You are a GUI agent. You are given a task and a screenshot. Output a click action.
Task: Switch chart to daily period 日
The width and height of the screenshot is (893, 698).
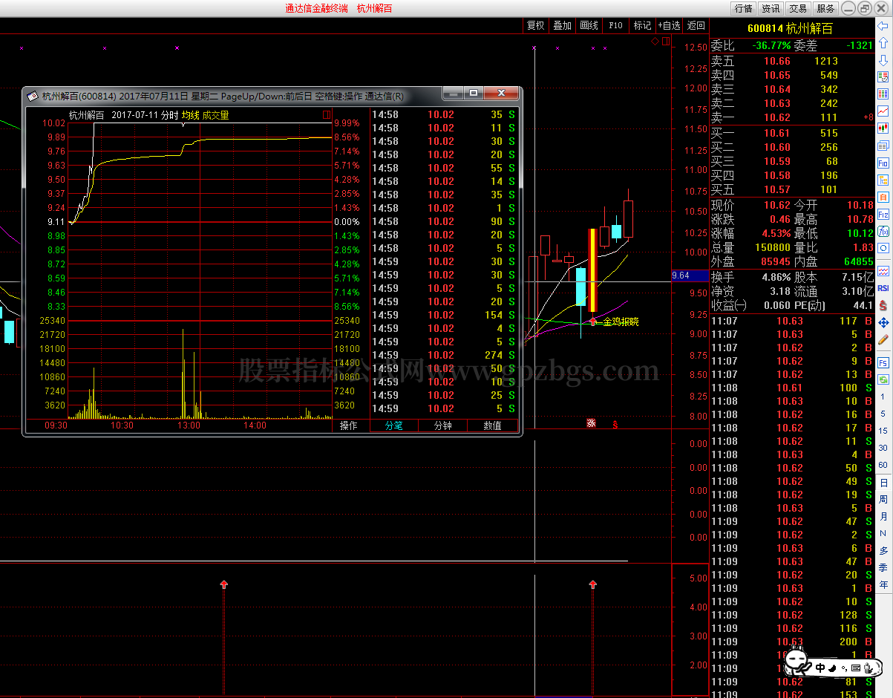[x=883, y=483]
